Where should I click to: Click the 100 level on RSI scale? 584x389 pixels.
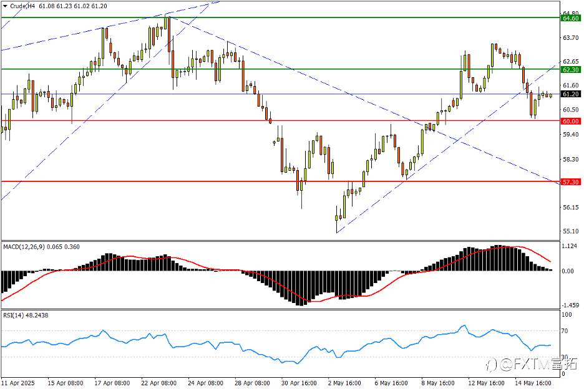[567, 315]
